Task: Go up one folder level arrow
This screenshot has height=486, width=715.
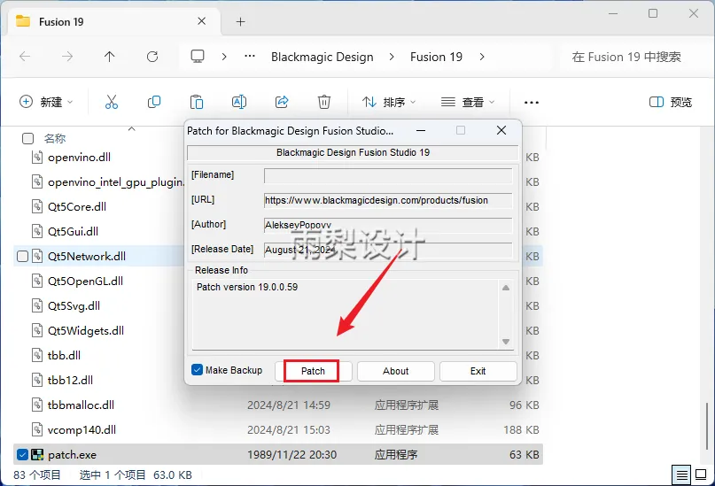Action: (x=110, y=57)
